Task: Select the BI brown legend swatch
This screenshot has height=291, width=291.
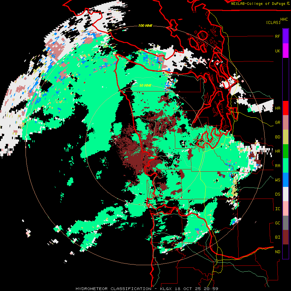Action: tap(286, 237)
